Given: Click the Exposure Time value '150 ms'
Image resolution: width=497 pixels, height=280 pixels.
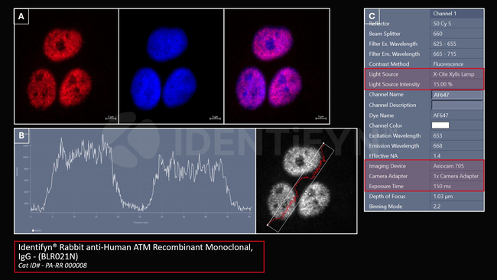Looking at the screenshot, I should coord(442,187).
